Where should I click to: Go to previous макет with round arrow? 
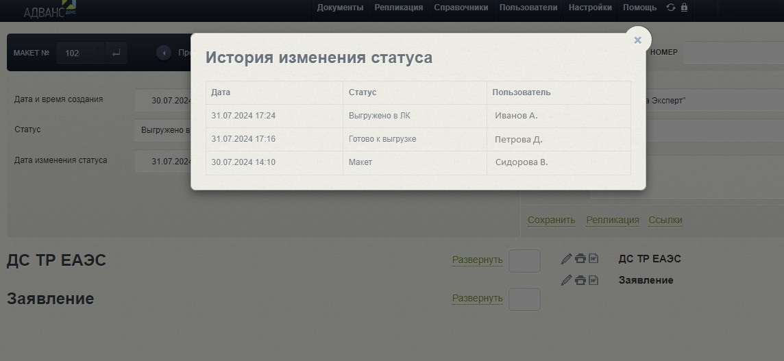click(164, 53)
